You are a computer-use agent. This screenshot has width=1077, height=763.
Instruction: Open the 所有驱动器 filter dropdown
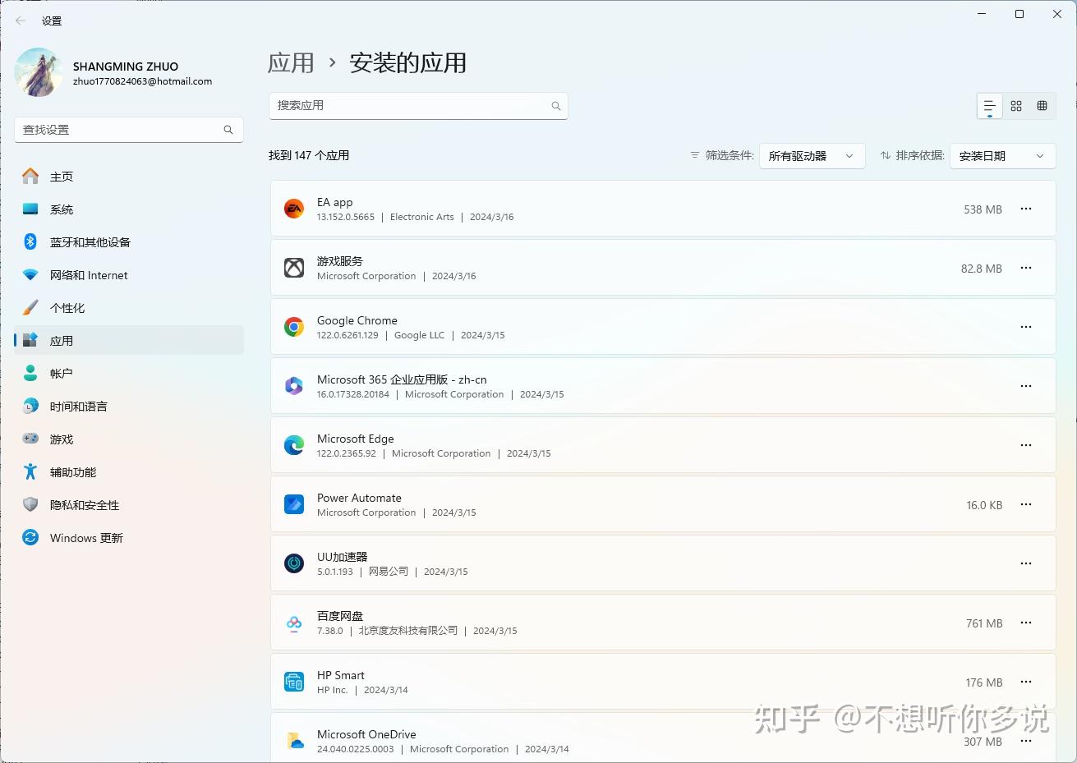tap(812, 156)
